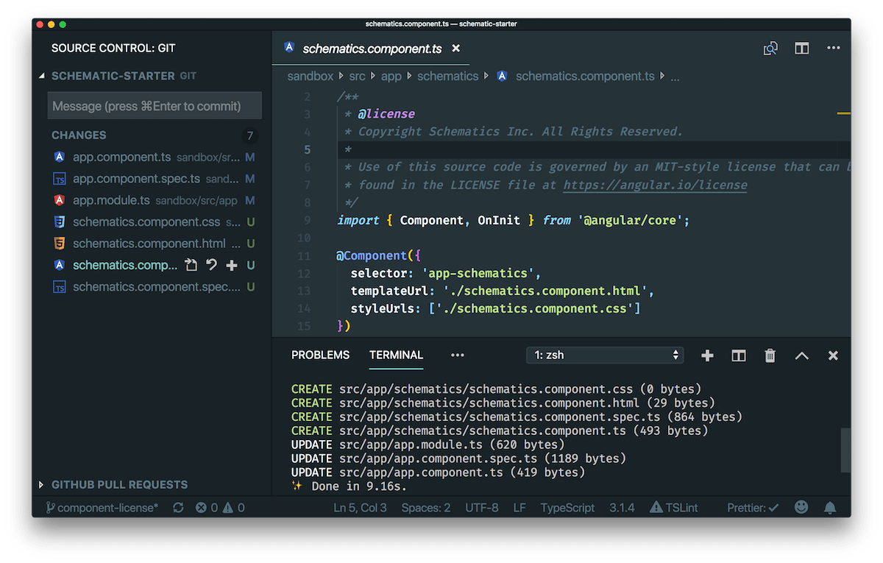Select the component-license* branch

102,508
